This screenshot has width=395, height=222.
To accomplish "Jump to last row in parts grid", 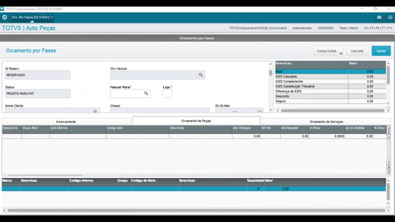I will (389, 172).
